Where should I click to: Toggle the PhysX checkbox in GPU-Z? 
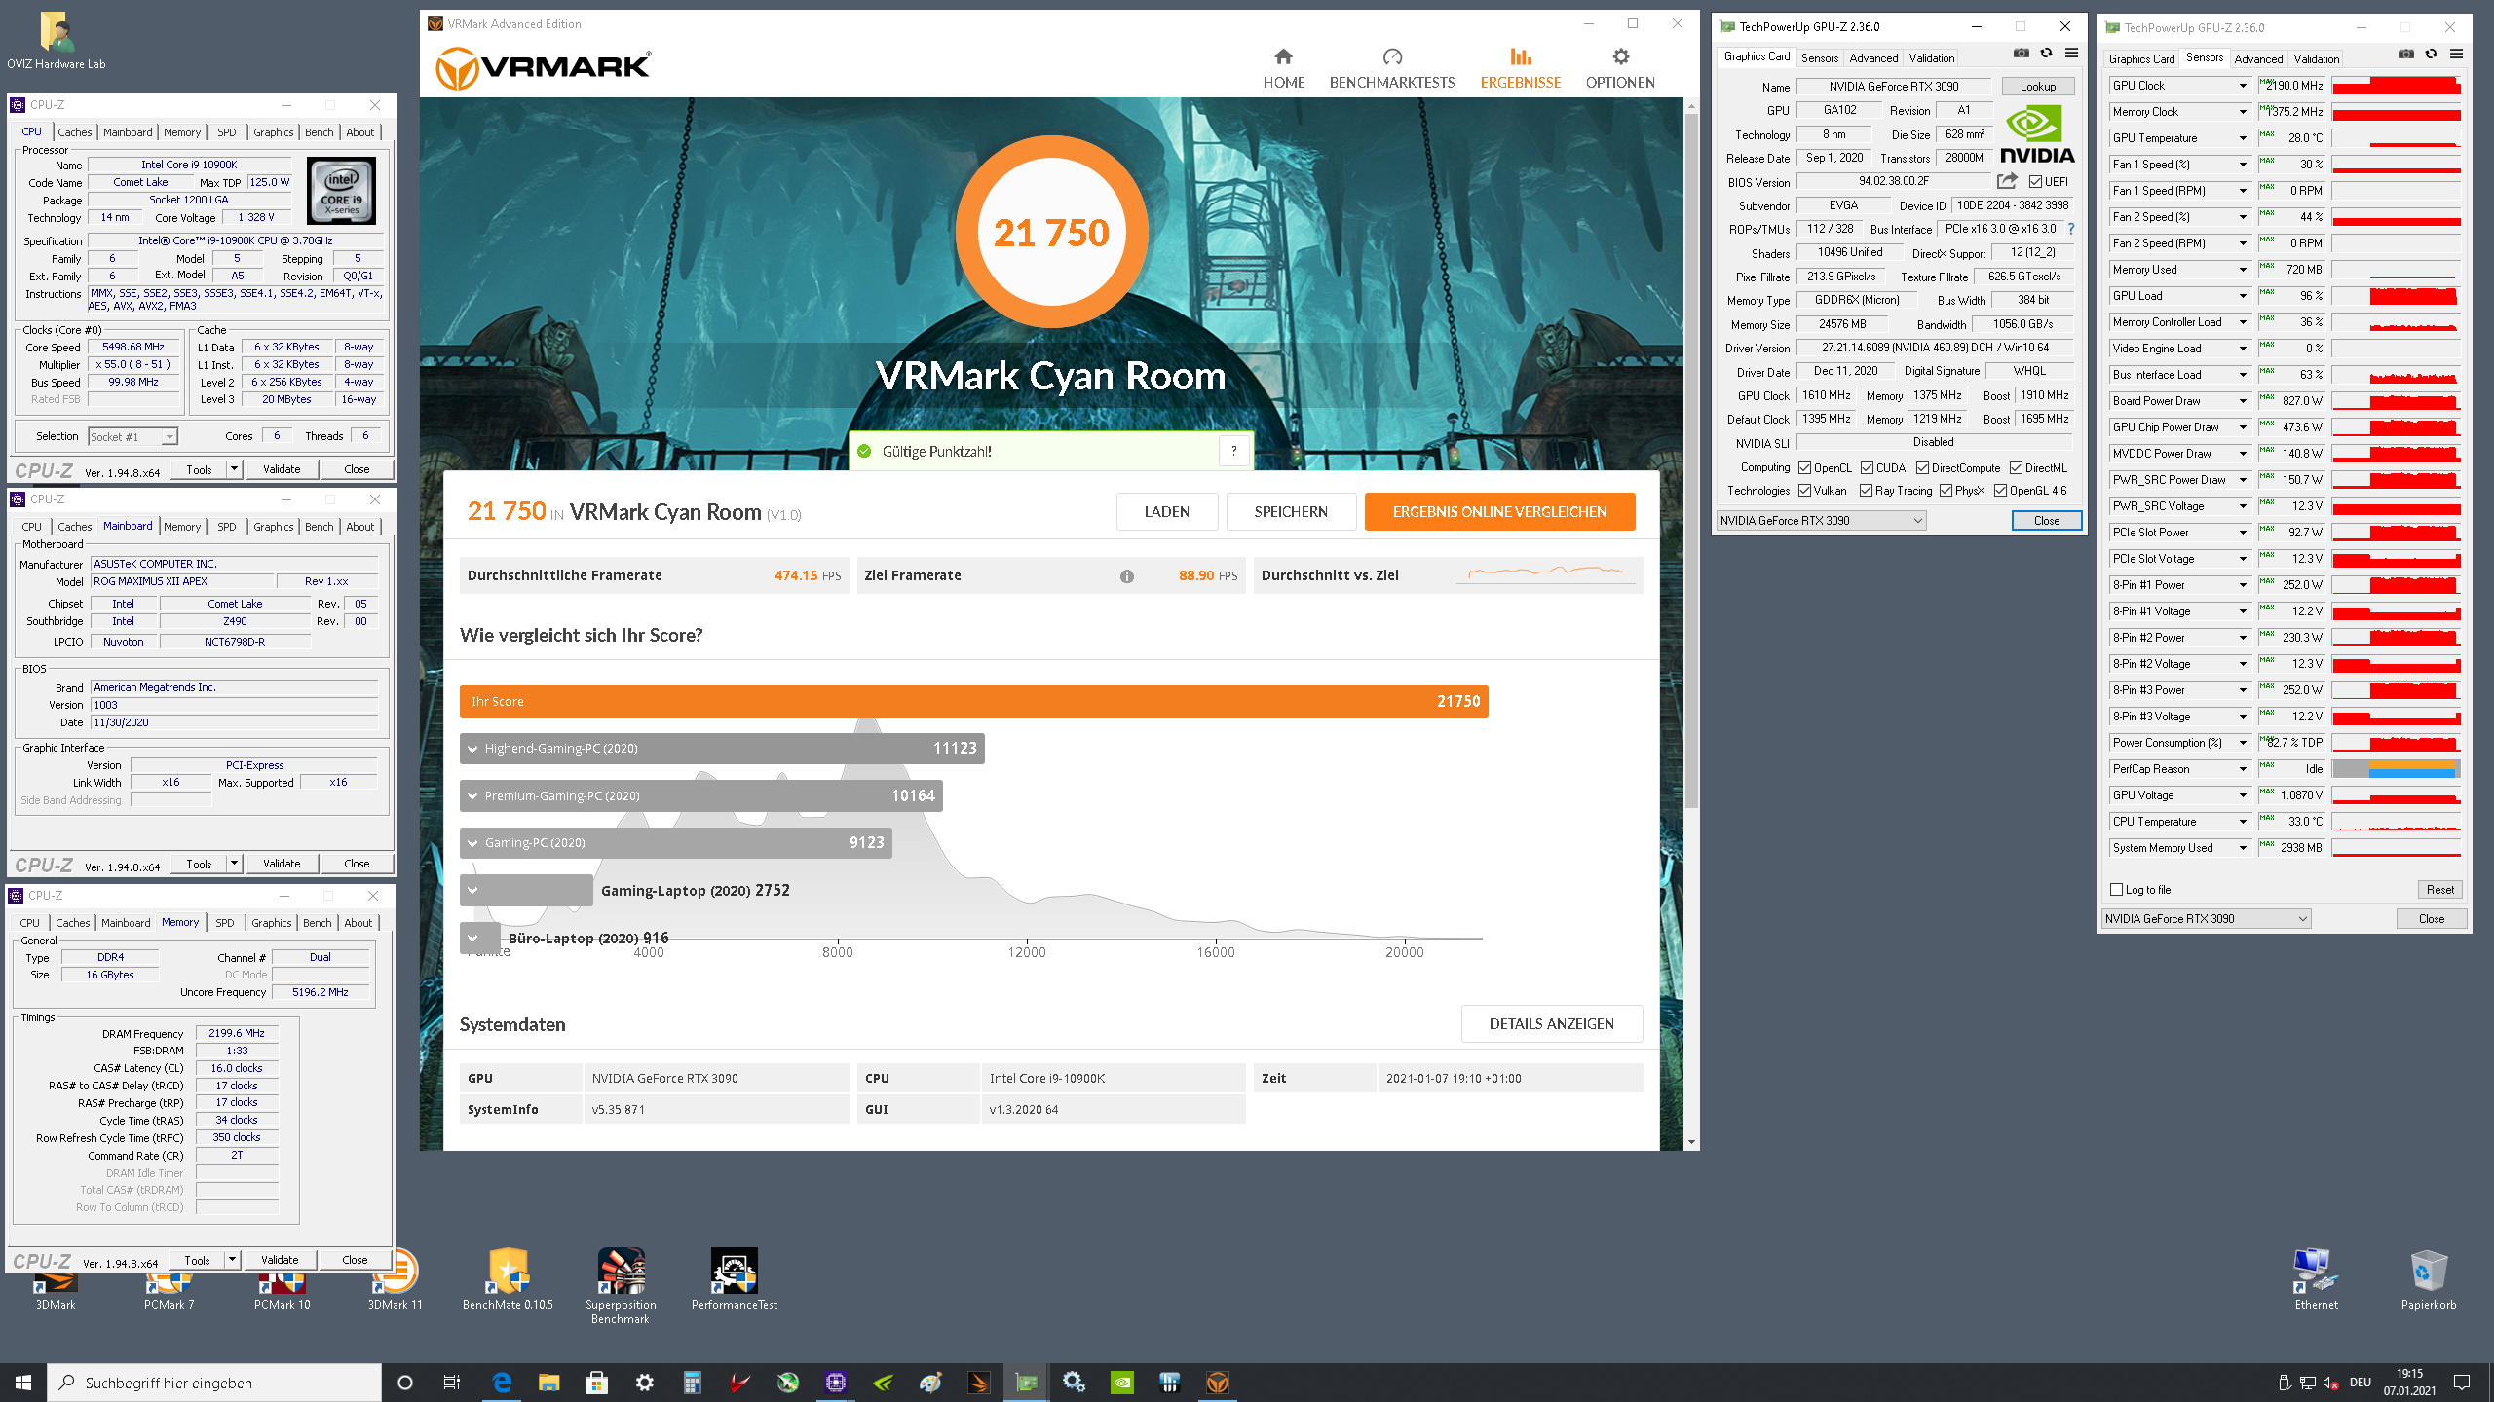(x=1946, y=491)
